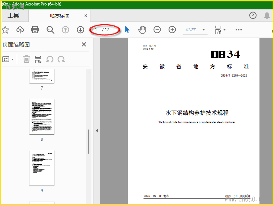Screen dimensions: 274x205
Task: Activate the hand pan tool
Action: pos(142,30)
